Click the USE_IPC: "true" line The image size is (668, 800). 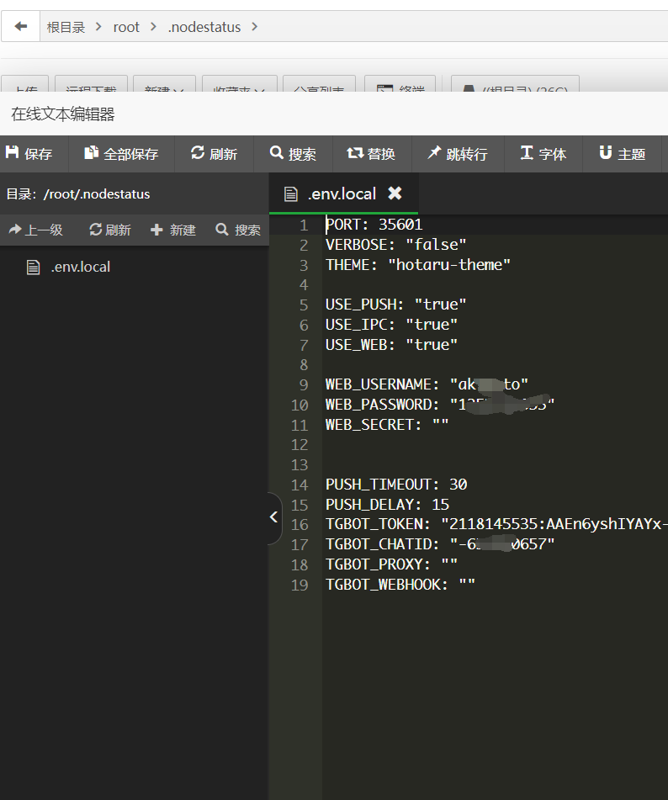coord(391,325)
